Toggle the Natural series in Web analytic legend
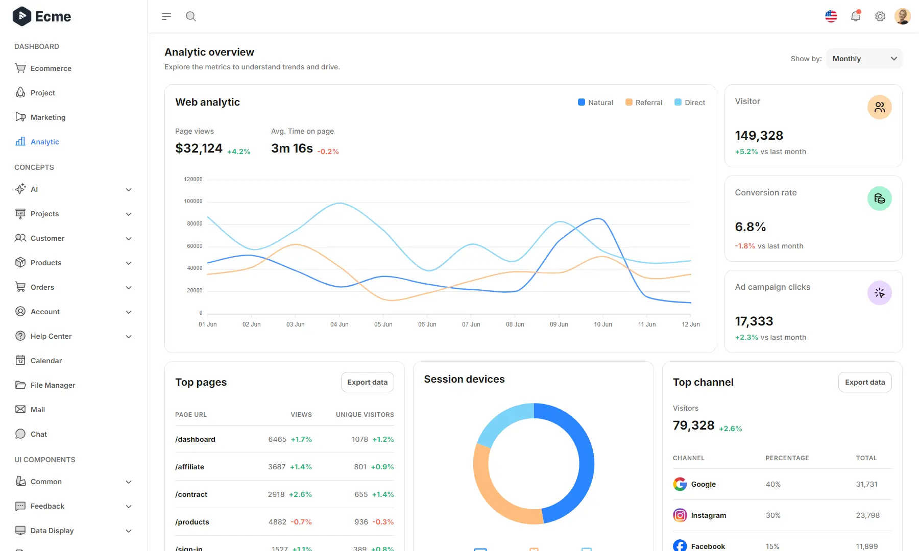The height and width of the screenshot is (551, 919). (595, 102)
